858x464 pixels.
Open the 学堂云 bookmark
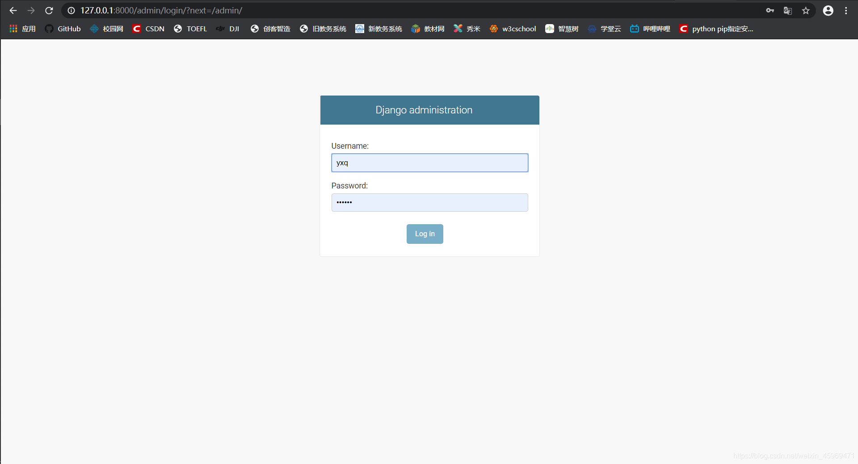(x=604, y=29)
